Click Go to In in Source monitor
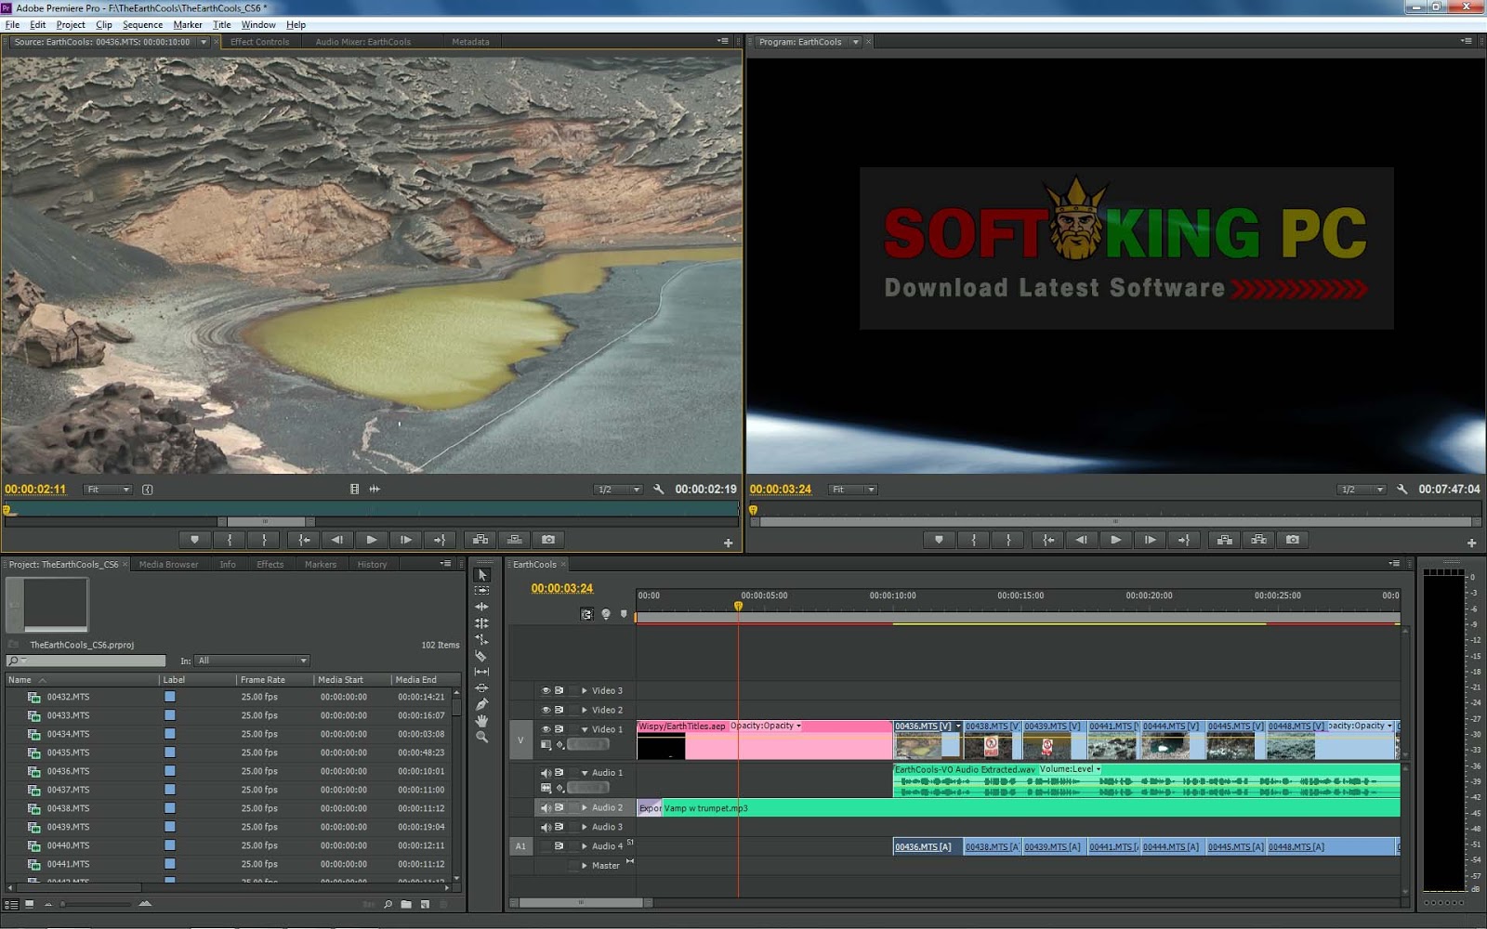1487x929 pixels. pos(304,540)
